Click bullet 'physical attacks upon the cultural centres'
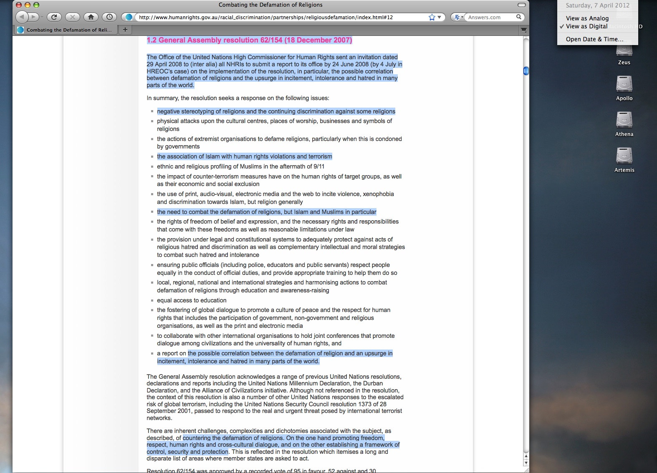The image size is (657, 473). coord(274,125)
